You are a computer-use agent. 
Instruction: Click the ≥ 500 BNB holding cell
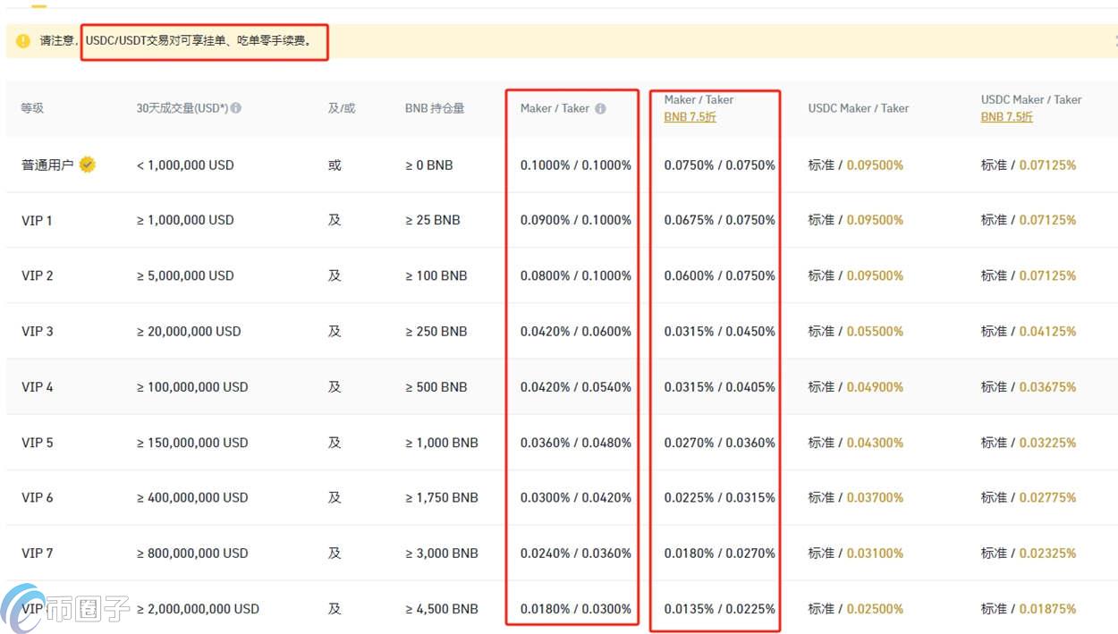coord(436,387)
